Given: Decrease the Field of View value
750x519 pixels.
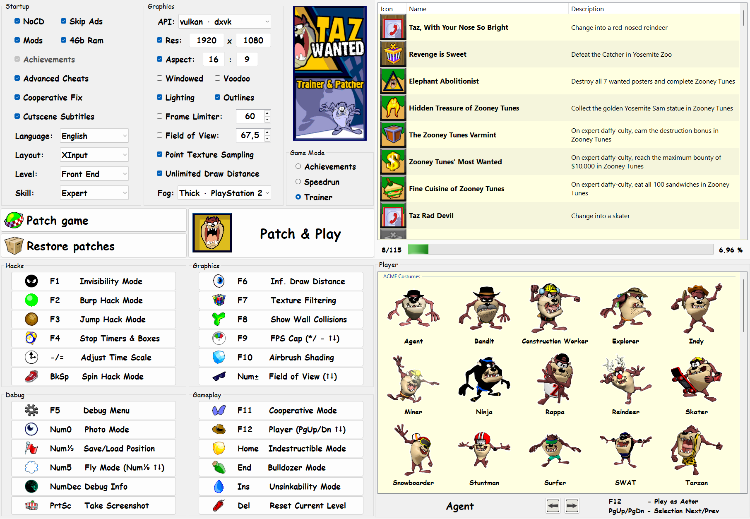Looking at the screenshot, I should coord(267,139).
